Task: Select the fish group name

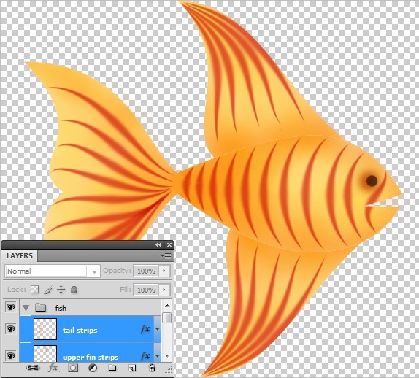Action: [x=61, y=308]
